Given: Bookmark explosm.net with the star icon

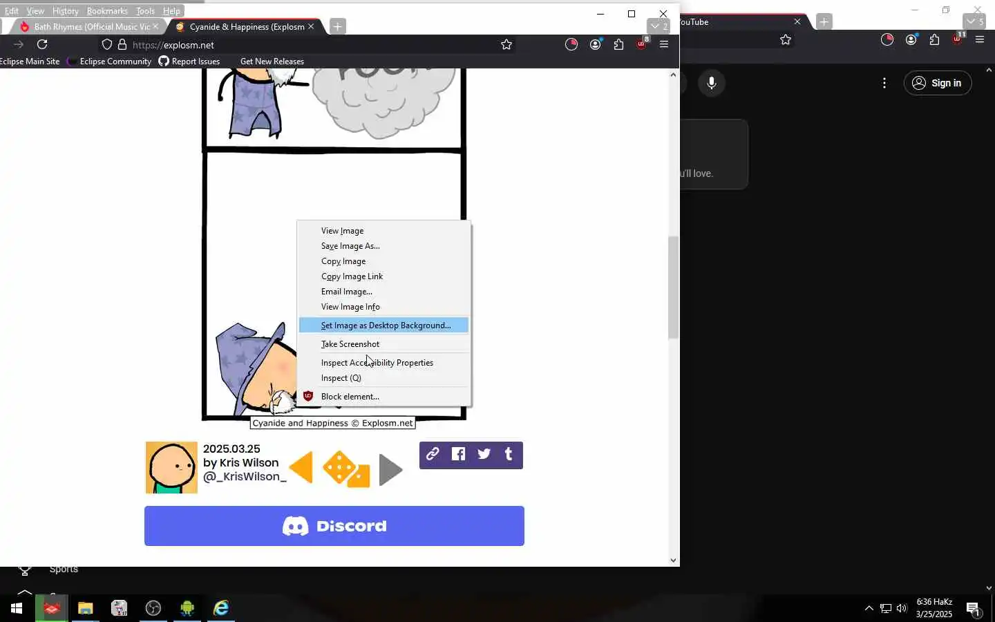Looking at the screenshot, I should [506, 44].
